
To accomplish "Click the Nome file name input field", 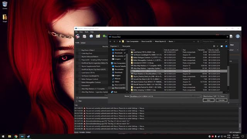I will pos(166,96).
